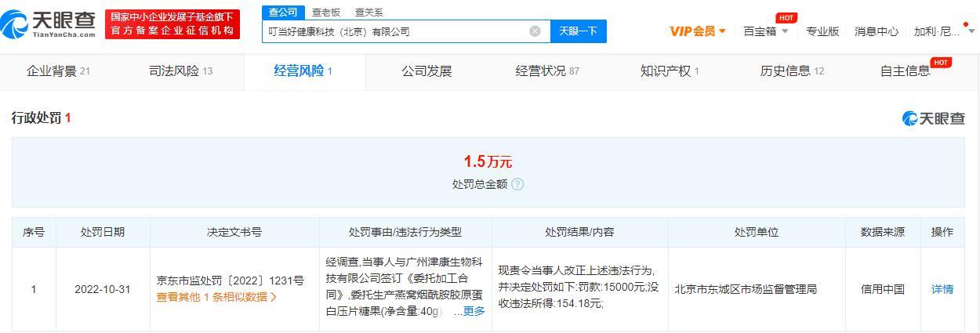980x333 pixels.
Task: Open the VIP会员 dropdown
Action: point(698,31)
